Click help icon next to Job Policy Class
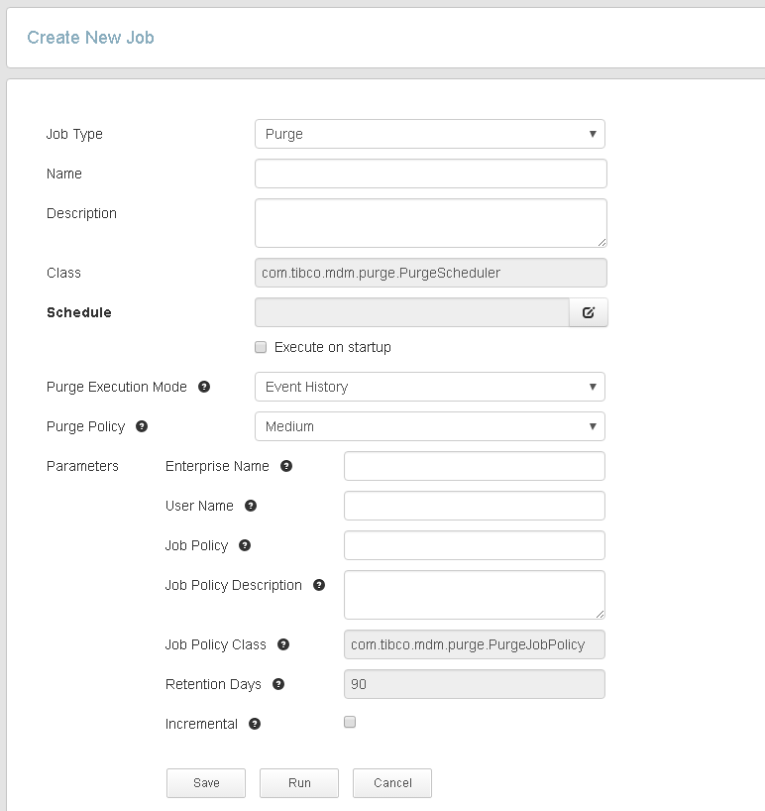Image resolution: width=765 pixels, height=811 pixels. point(283,644)
